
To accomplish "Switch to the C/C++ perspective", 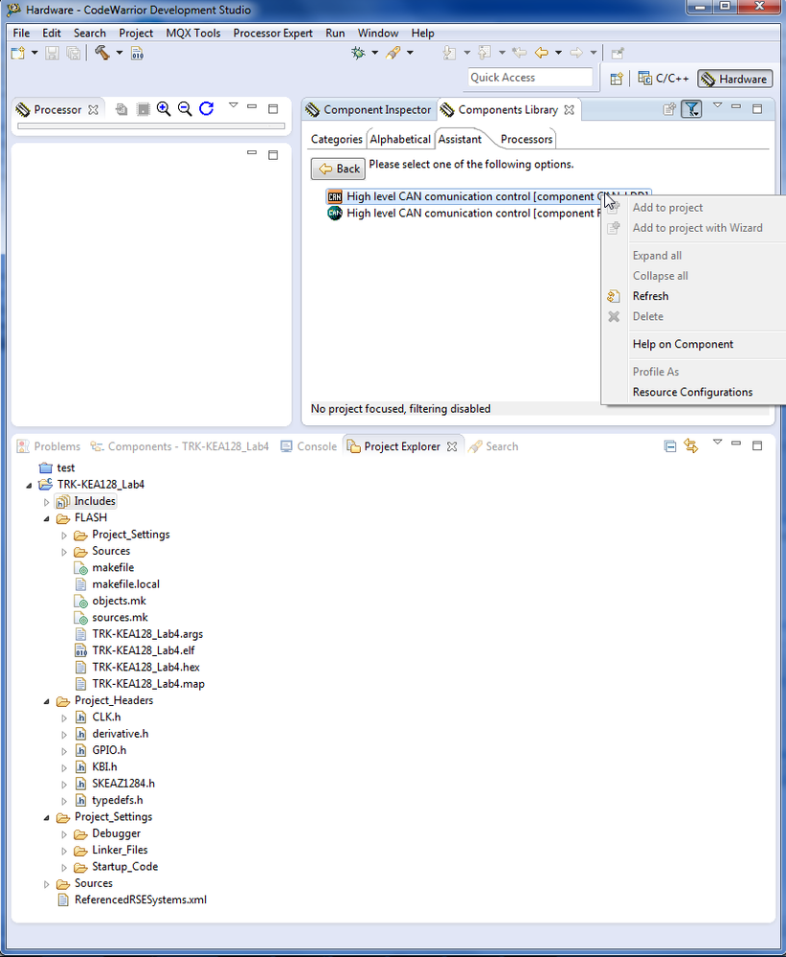I will pos(663,79).
